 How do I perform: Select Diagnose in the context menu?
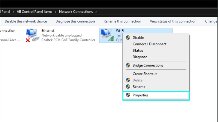click(140, 57)
